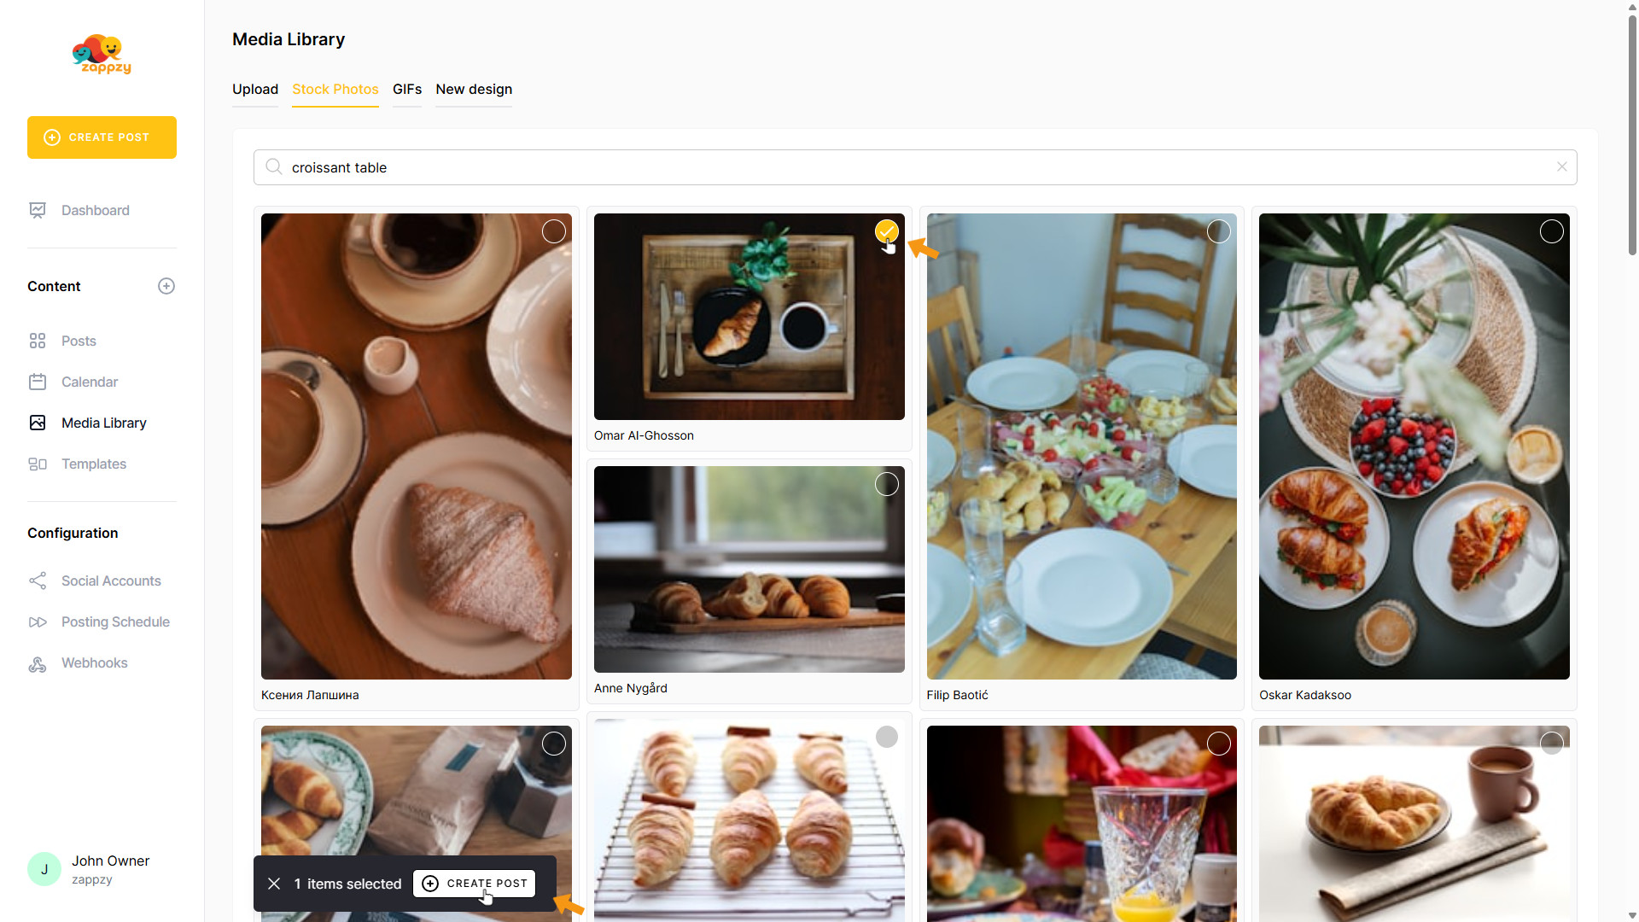Open the New design tab
The image size is (1639, 922).
click(474, 89)
